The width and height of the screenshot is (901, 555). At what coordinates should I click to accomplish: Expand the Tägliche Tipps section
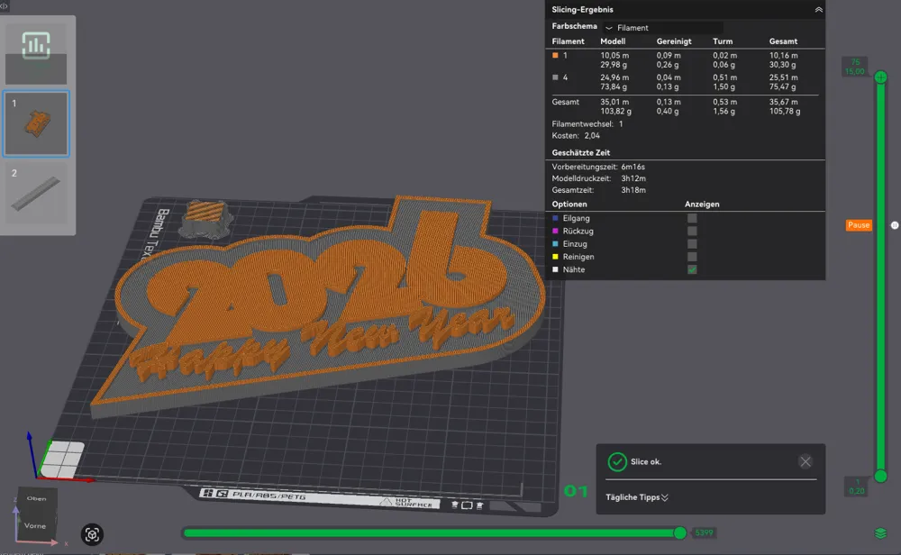point(637,496)
